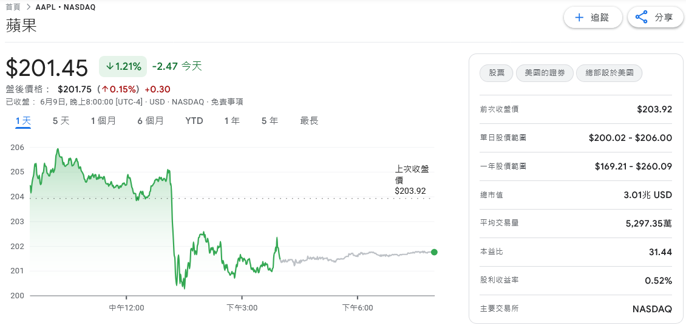Image resolution: width=686 pixels, height=325 pixels.
Task: Share the page with 分享 button
Action: pos(655,18)
